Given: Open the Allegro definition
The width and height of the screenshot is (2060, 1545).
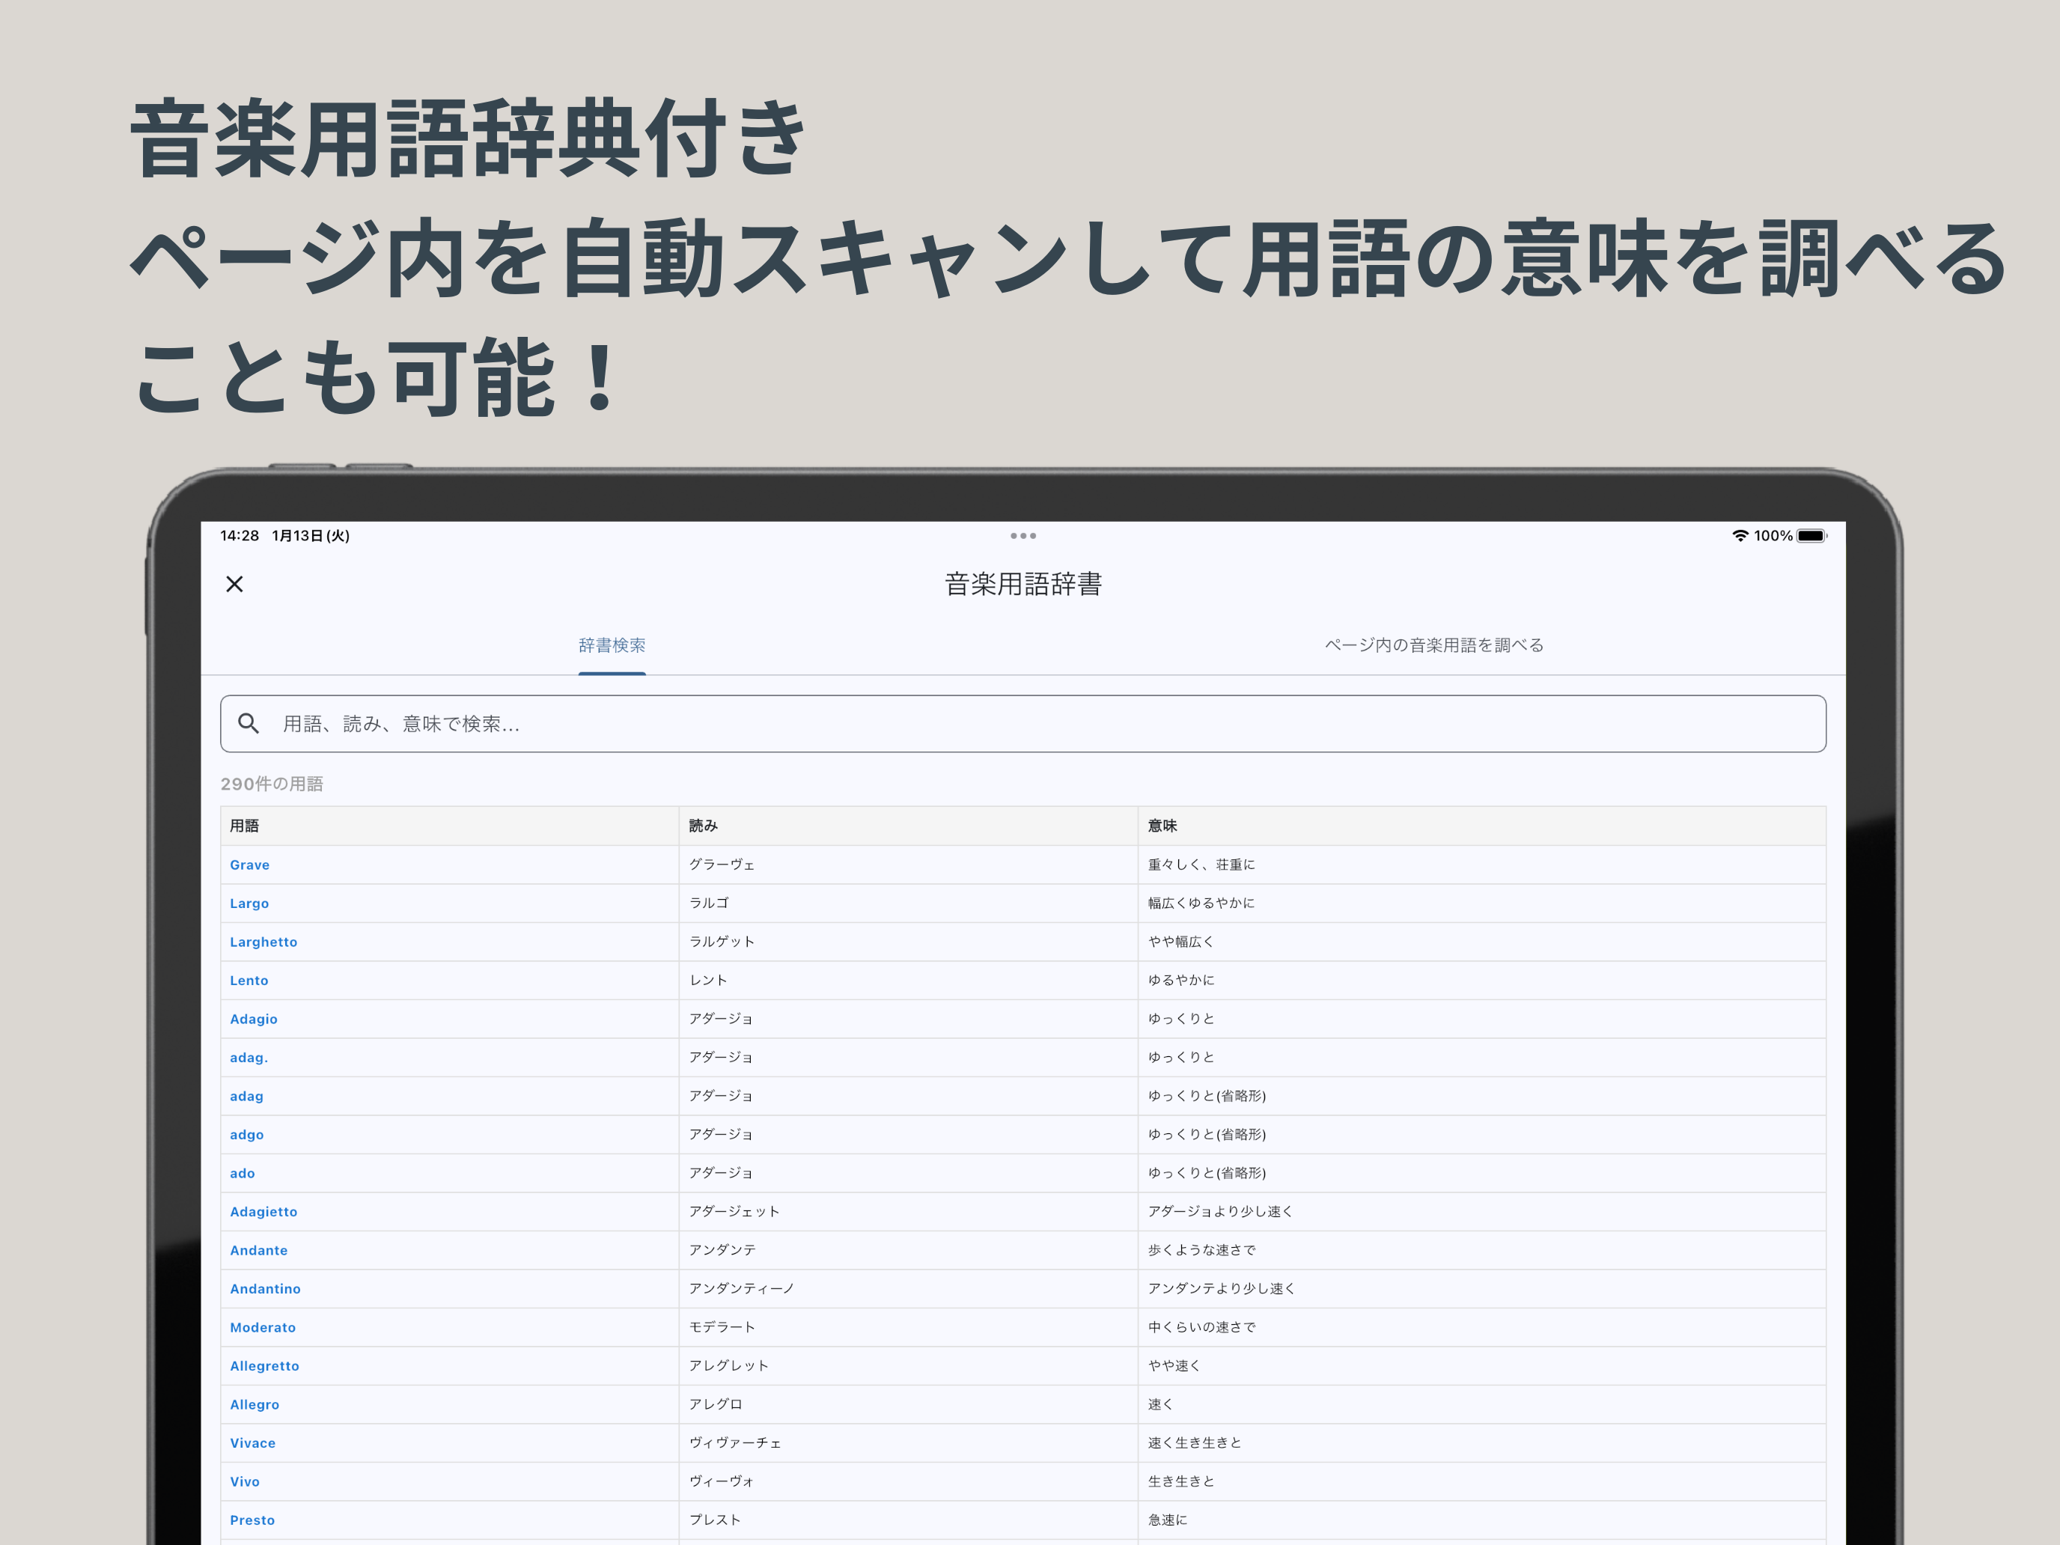Looking at the screenshot, I should tap(255, 1404).
